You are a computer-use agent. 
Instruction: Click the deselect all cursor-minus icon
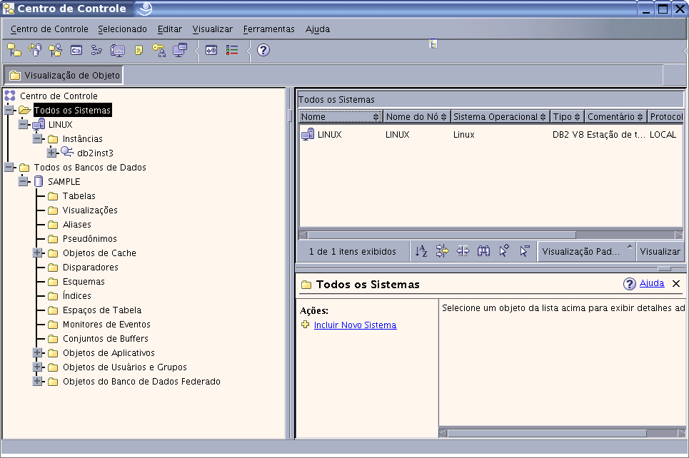tap(525, 250)
